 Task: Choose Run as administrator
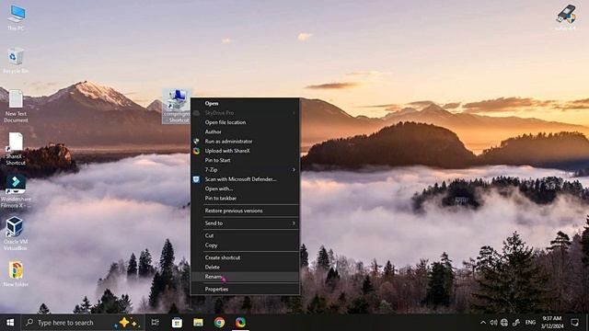(246, 141)
